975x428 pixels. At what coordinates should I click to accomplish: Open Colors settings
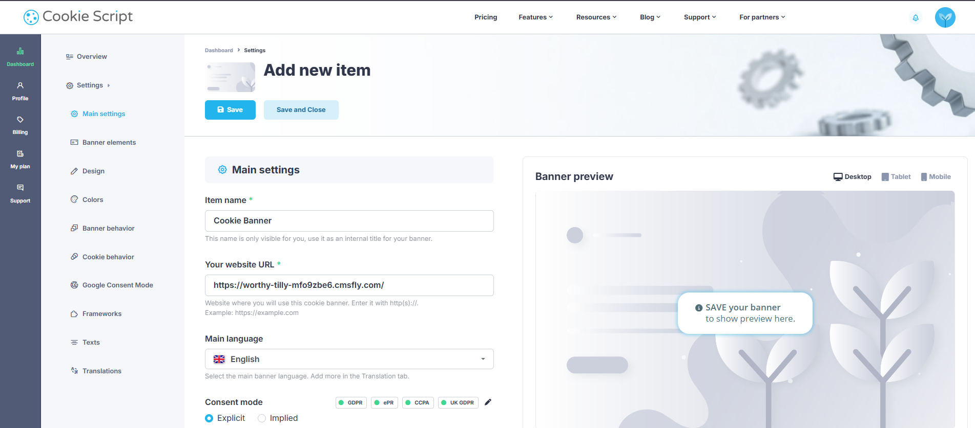tap(93, 200)
